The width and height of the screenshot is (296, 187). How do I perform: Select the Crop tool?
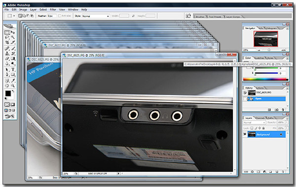7,42
